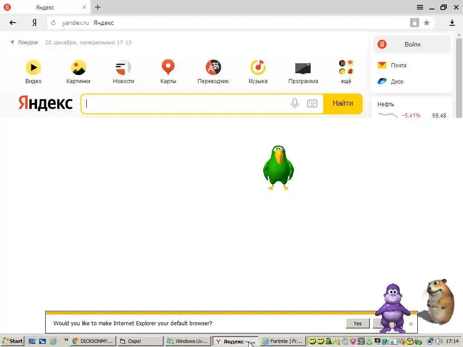Screen dimensions: 463x347
Task: Expand the quick launch chevron
Action: coord(66,340)
